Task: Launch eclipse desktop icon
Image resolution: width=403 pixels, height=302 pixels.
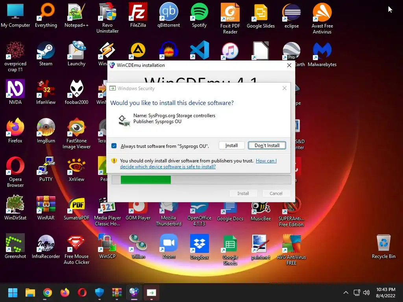Action: [x=292, y=16]
